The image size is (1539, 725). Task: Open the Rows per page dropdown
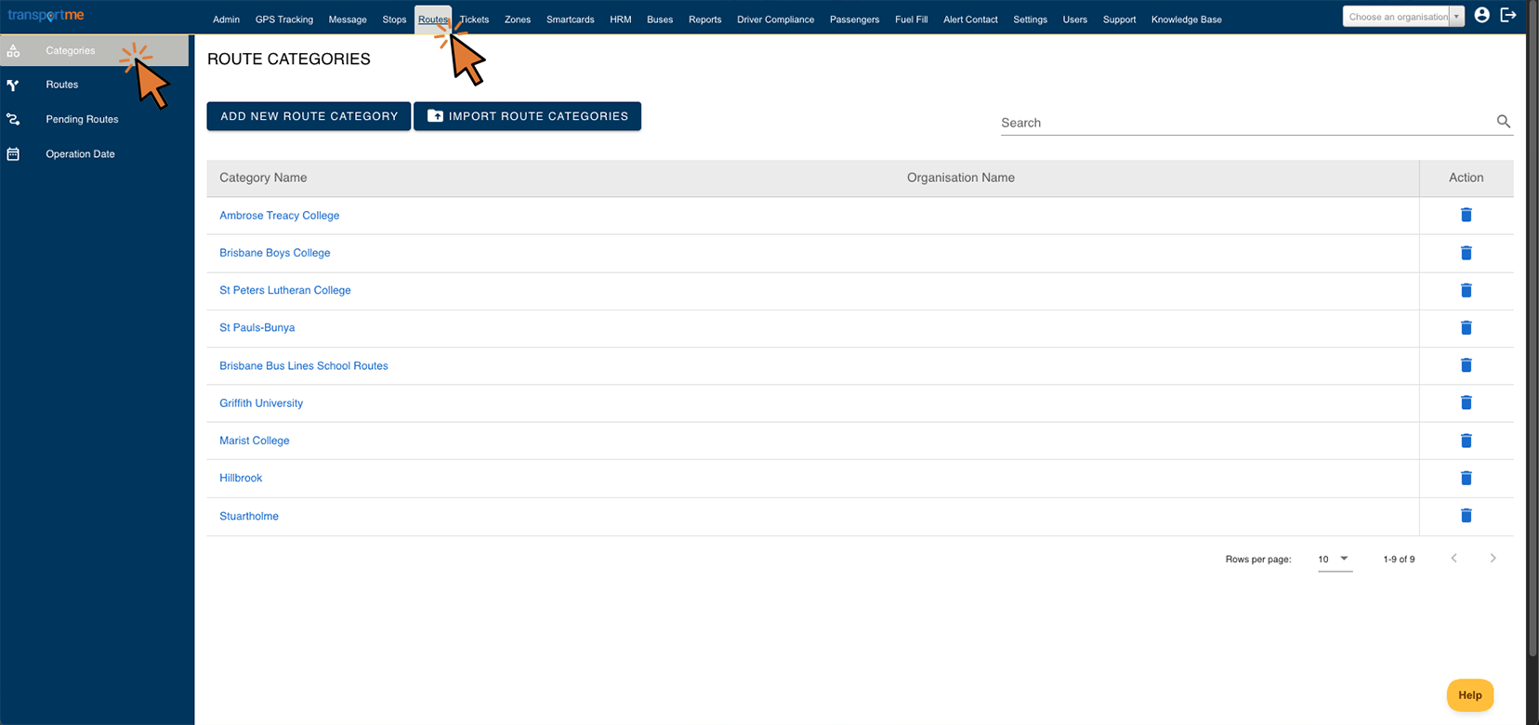tap(1335, 559)
